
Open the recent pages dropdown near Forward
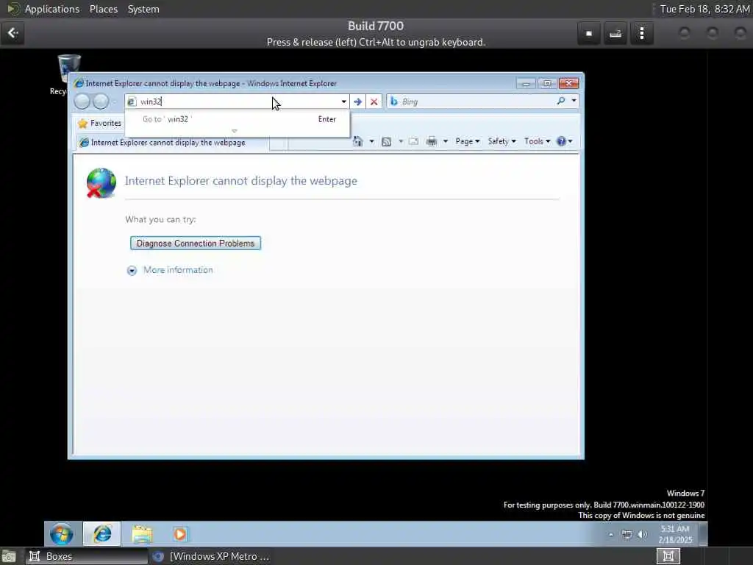114,102
